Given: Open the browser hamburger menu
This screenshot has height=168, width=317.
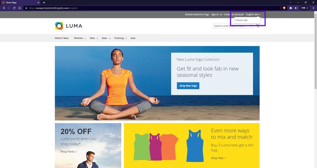Looking at the screenshot, I should [313, 8].
